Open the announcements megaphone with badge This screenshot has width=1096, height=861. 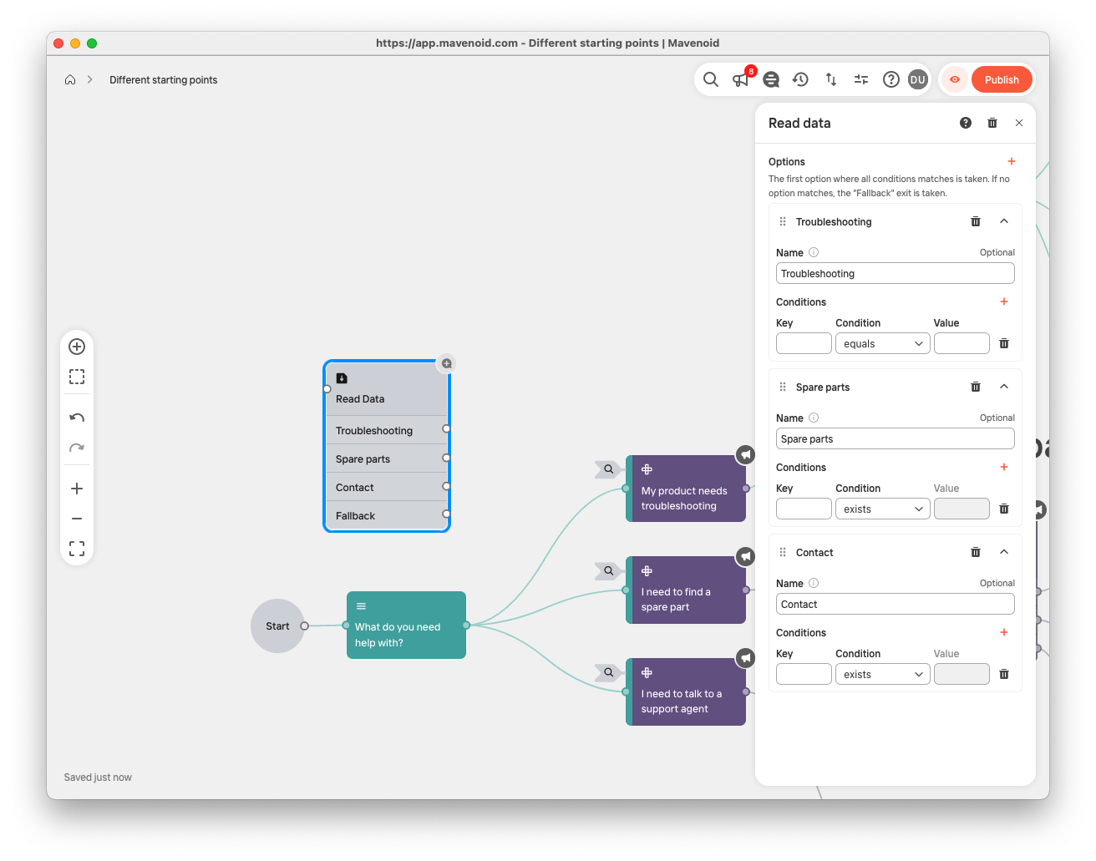point(740,79)
